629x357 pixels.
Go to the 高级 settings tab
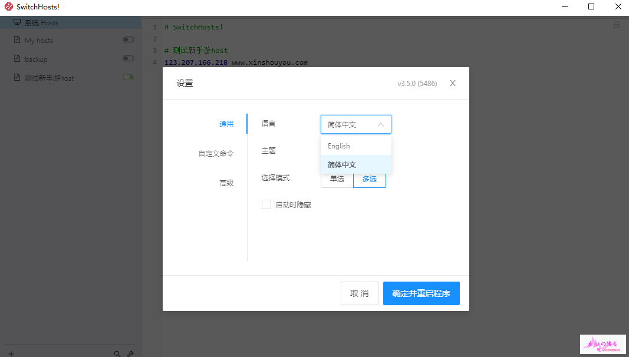tap(226, 183)
